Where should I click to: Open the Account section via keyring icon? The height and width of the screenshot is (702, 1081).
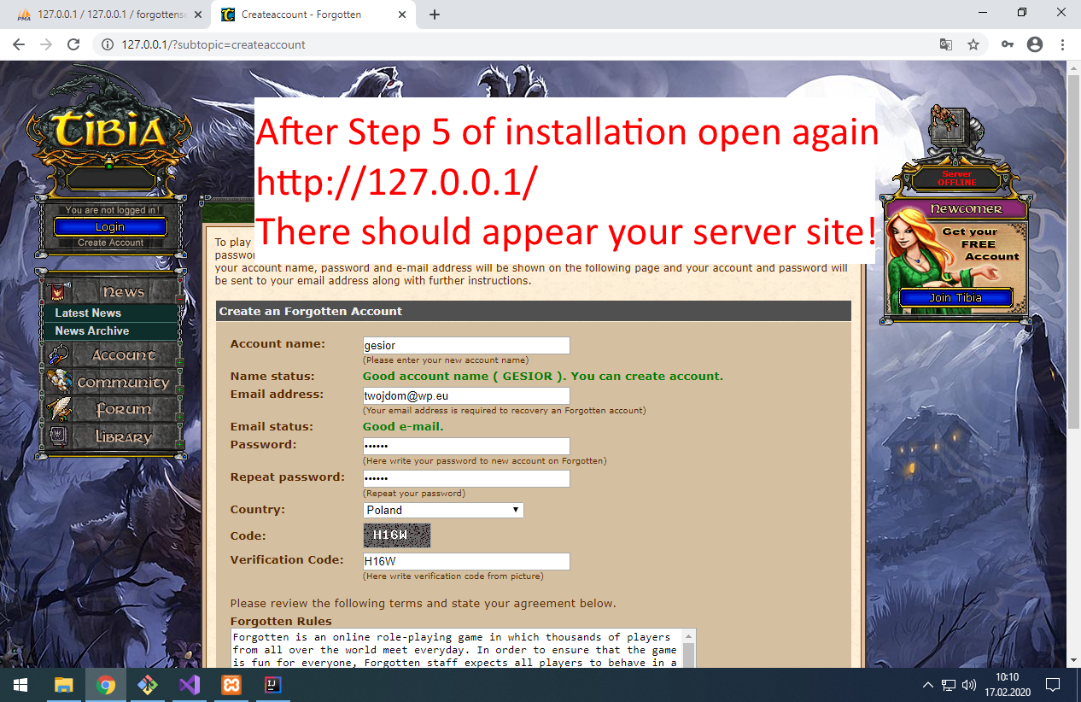pos(59,354)
